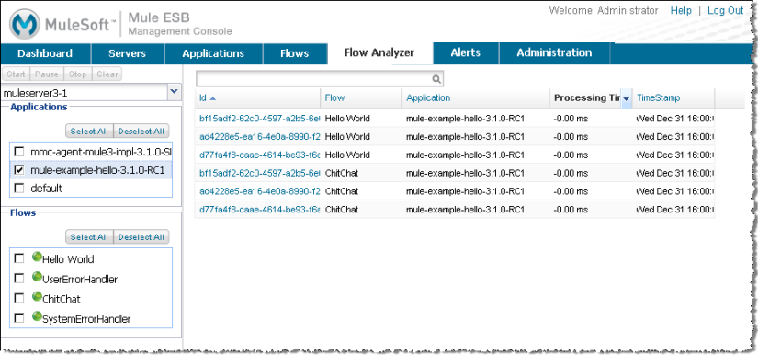Sort by the Application column header
Image resolution: width=758 pixels, height=355 pixels.
(x=476, y=98)
